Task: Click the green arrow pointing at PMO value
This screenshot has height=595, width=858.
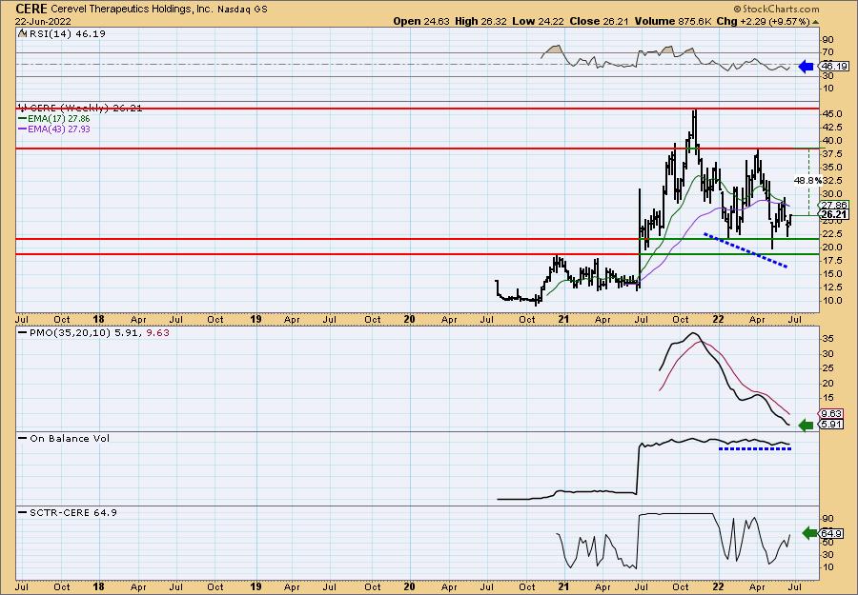Action: [x=806, y=426]
